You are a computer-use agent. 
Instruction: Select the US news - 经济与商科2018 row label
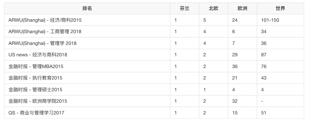(x=38, y=55)
